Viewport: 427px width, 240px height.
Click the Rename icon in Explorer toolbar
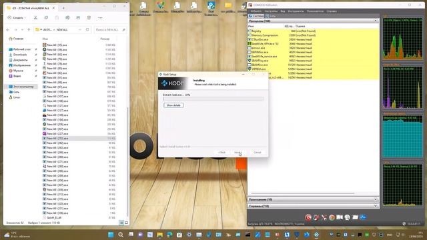point(67,18)
